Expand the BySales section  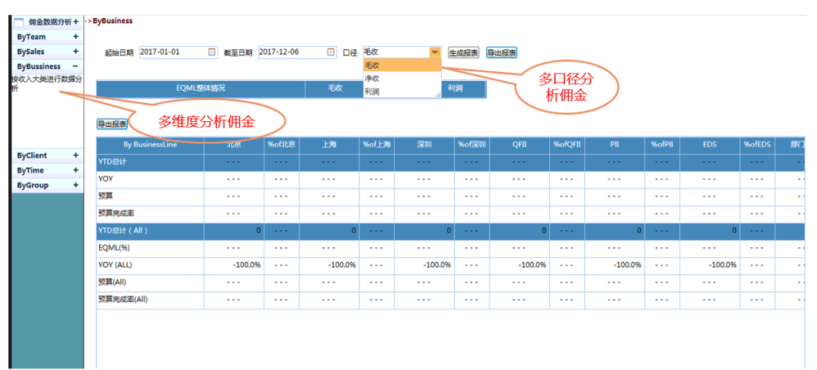(76, 51)
